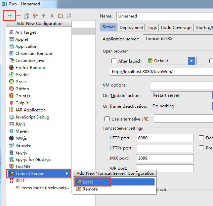Image resolution: width=213 pixels, height=206 pixels.
Task: Click the Move Down arrow icon
Action: click(52, 16)
